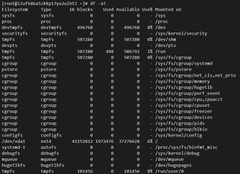Screen dimensions: 240x174
Task: Click the "Mounted on" column header
Action: 168,9
